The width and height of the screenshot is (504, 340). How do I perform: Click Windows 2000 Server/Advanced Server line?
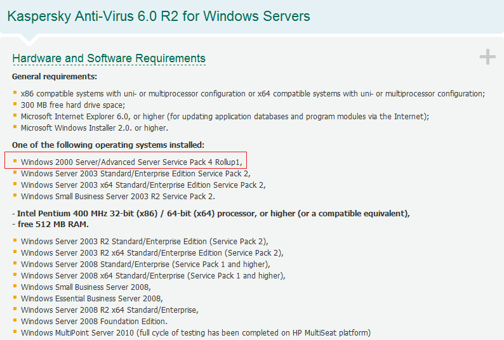[131, 162]
